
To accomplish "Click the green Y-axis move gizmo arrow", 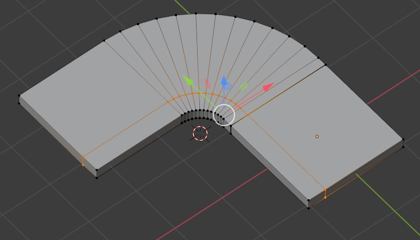I will tap(188, 81).
